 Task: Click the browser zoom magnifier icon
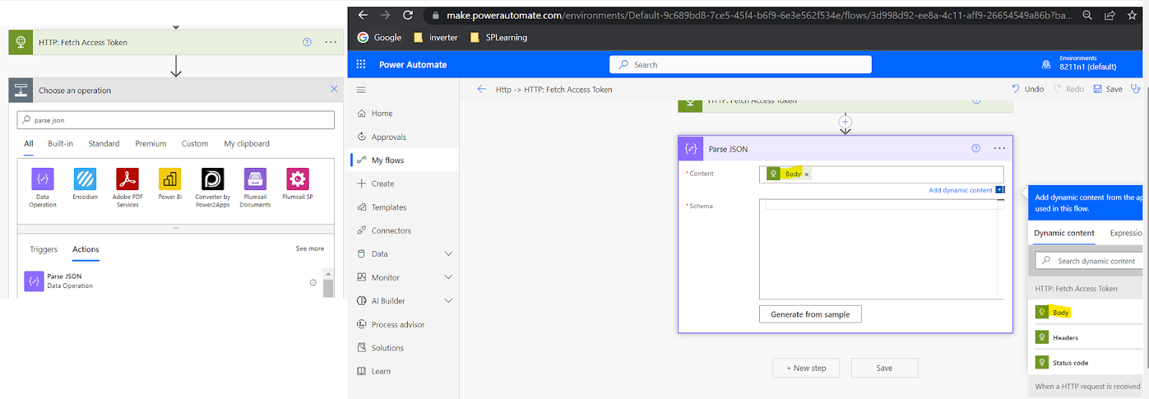coord(1088,15)
